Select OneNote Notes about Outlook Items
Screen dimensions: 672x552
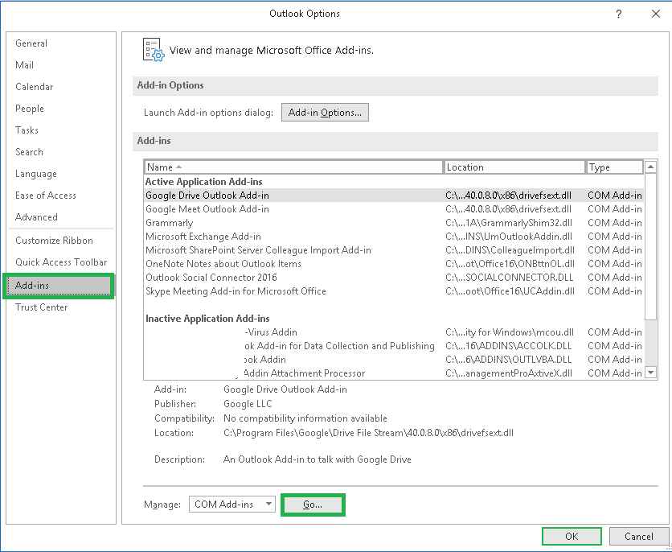(393, 264)
